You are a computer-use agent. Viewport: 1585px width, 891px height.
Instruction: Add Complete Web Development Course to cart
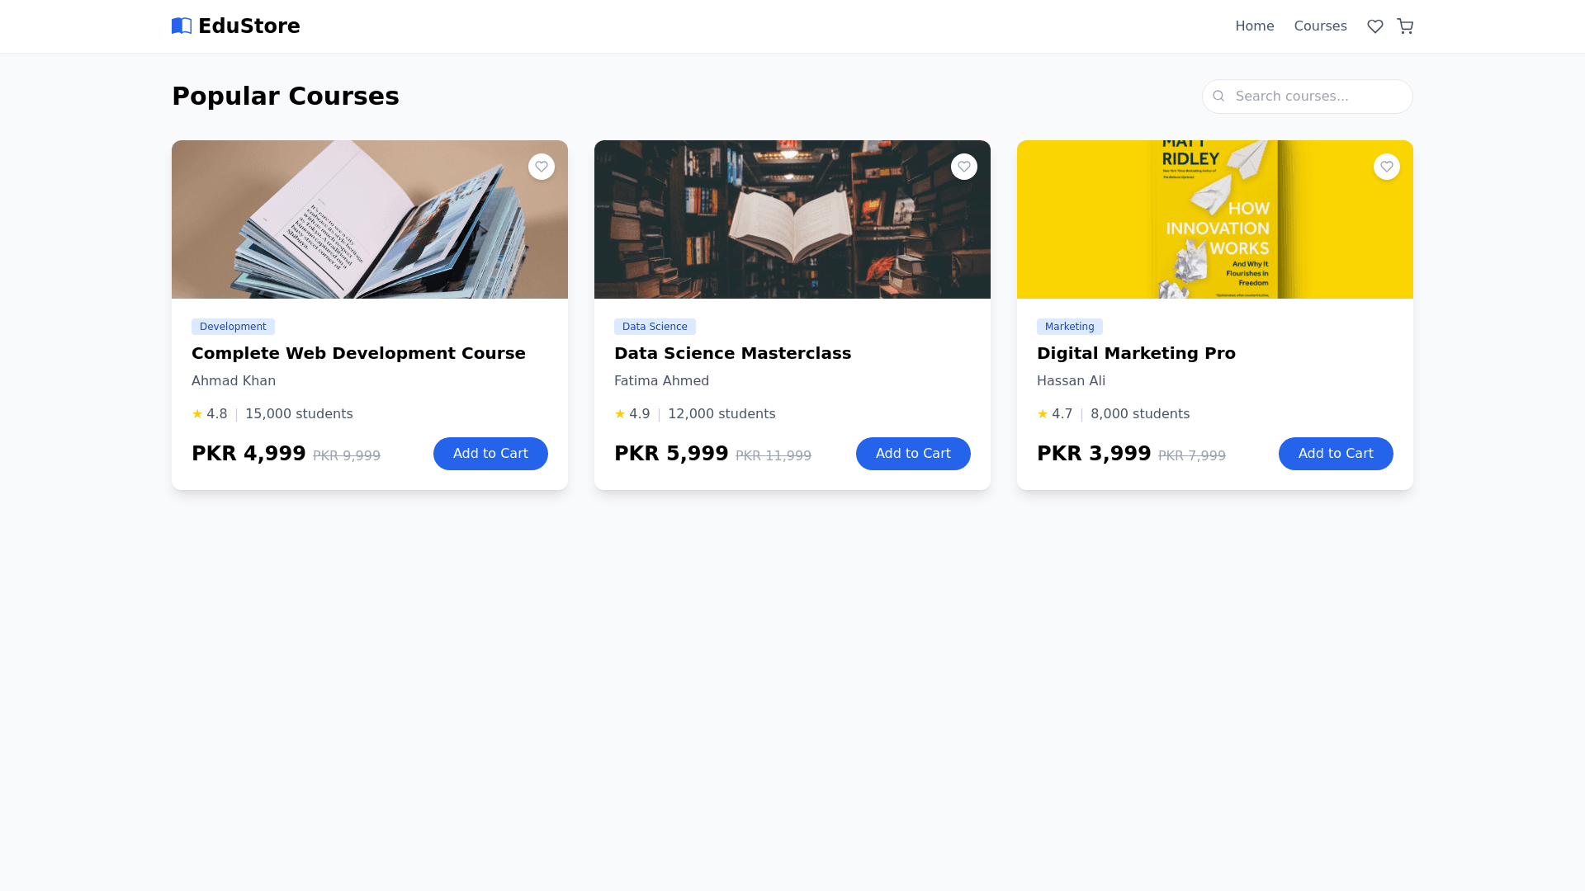[x=490, y=454]
